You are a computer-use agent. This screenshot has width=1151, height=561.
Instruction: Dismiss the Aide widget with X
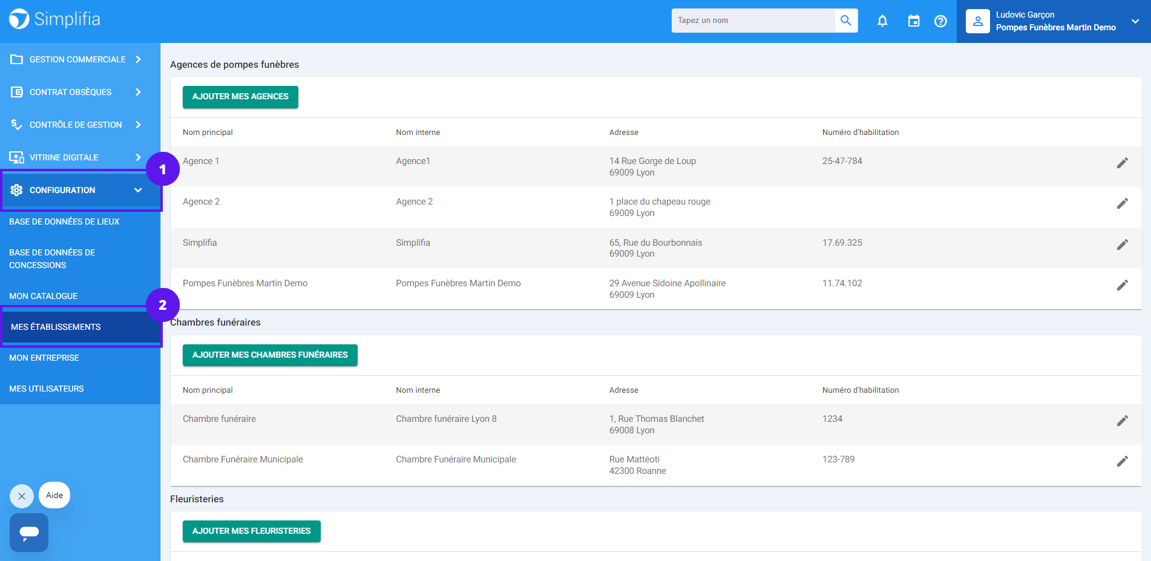pos(22,496)
